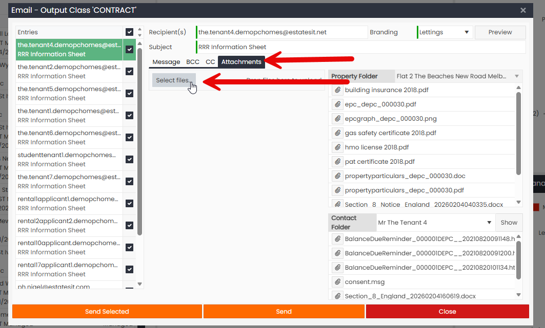The height and width of the screenshot is (328, 545).
Task: Attach pat certificate 2018.pdf via paperclip icon
Action: pos(337,162)
